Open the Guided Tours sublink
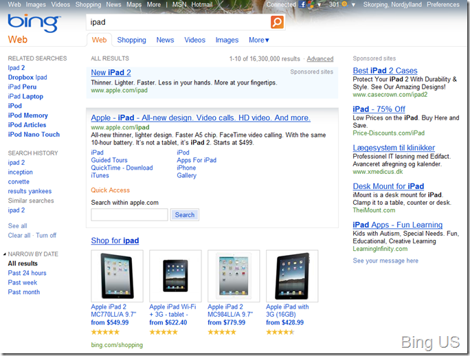The image size is (470, 356). pos(109,160)
